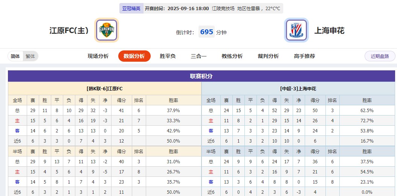Click the 近期盘路 button
Image resolution: width=397 pixels, height=196 pixels.
coord(380,56)
